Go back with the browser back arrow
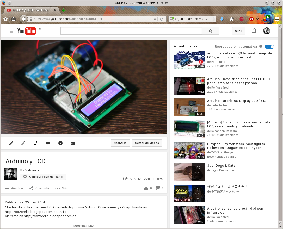The height and width of the screenshot is (229, 283). (24, 19)
